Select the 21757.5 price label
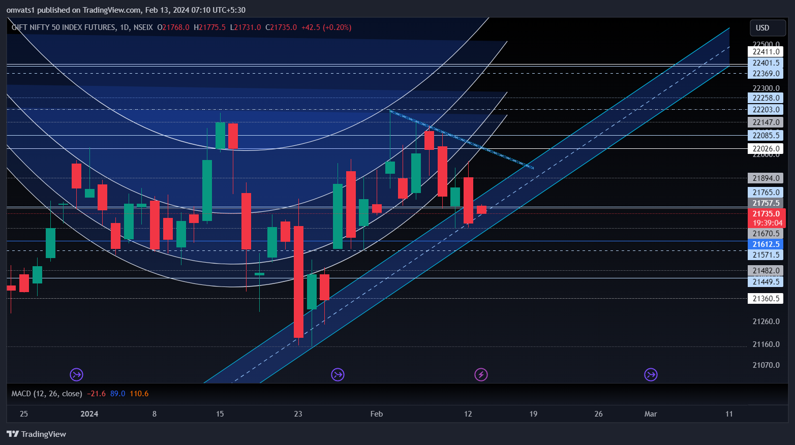 pyautogui.click(x=766, y=203)
